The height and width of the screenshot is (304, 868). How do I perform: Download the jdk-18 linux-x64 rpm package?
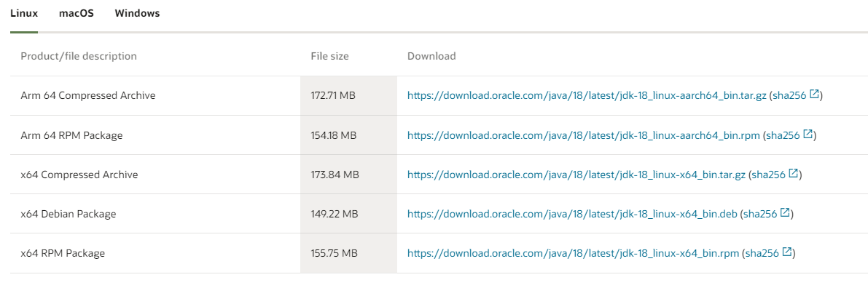(573, 253)
